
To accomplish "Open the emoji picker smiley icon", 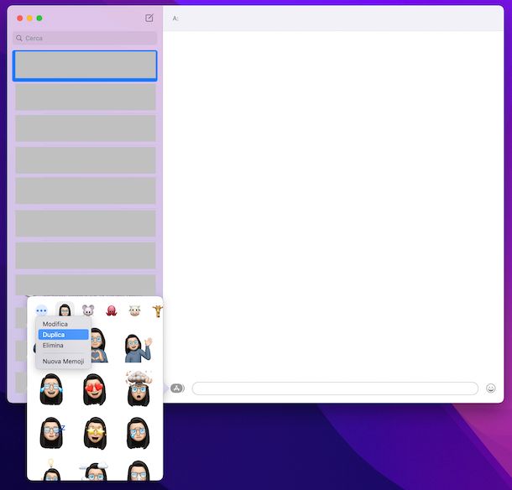I will click(490, 388).
